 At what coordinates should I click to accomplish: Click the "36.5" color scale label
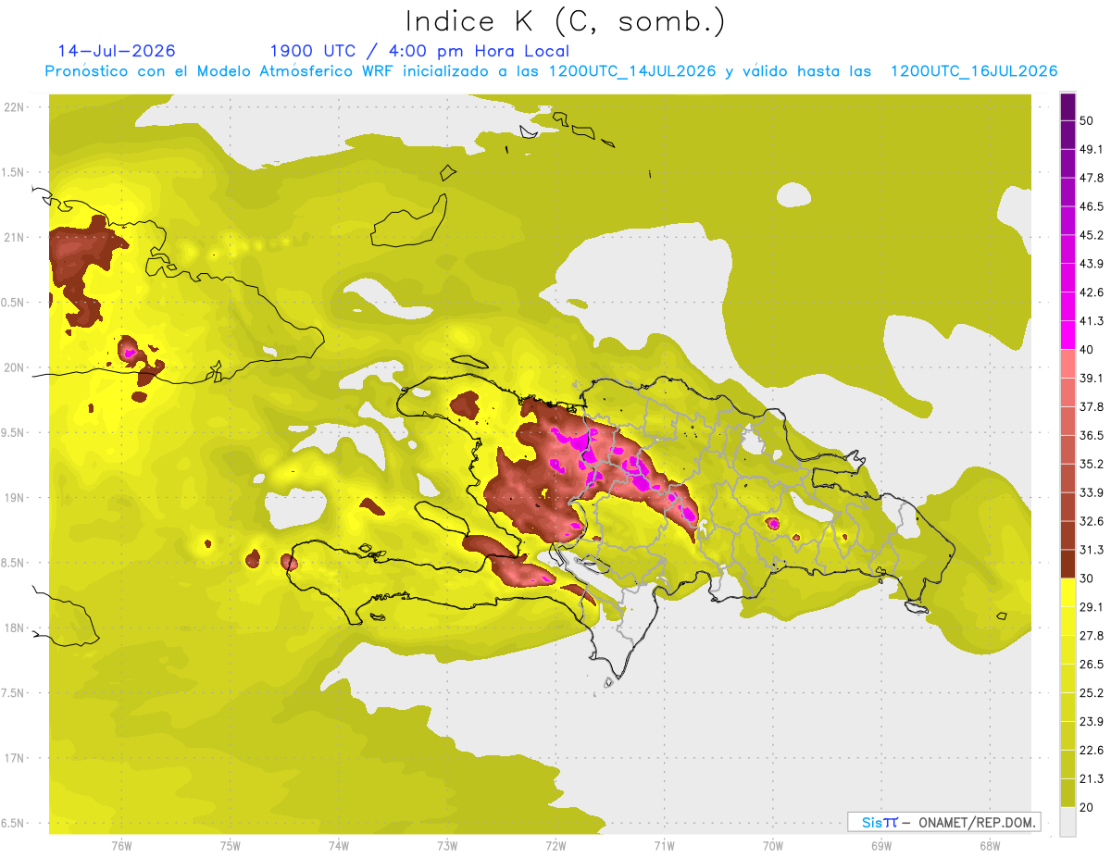pos(1092,435)
